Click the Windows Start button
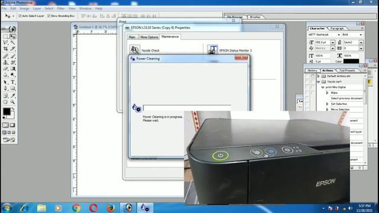This screenshot has width=379, height=213. point(7,208)
